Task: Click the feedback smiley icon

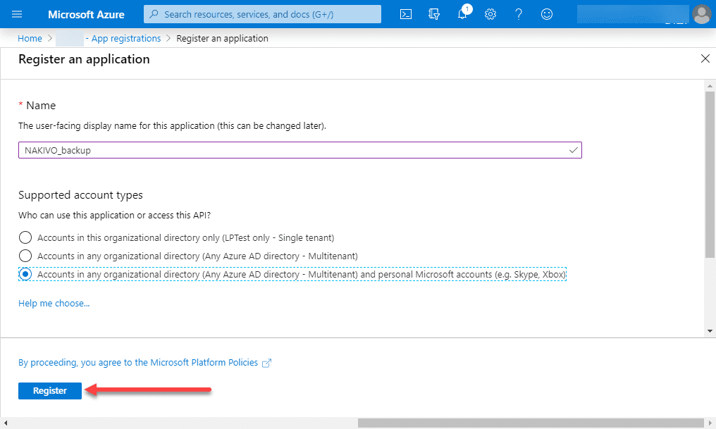Action: (x=547, y=14)
